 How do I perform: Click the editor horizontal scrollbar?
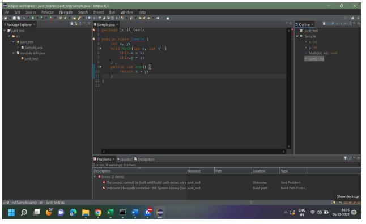194,152
